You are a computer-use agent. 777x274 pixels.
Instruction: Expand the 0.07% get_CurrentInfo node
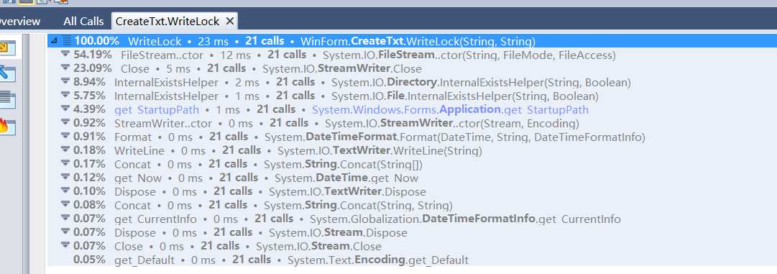(x=65, y=218)
